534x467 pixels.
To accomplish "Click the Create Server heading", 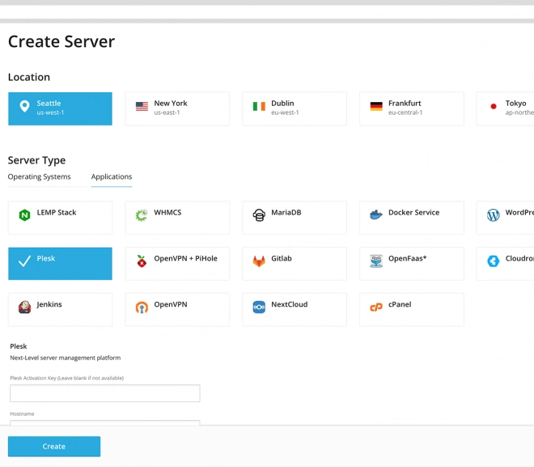I will click(61, 41).
